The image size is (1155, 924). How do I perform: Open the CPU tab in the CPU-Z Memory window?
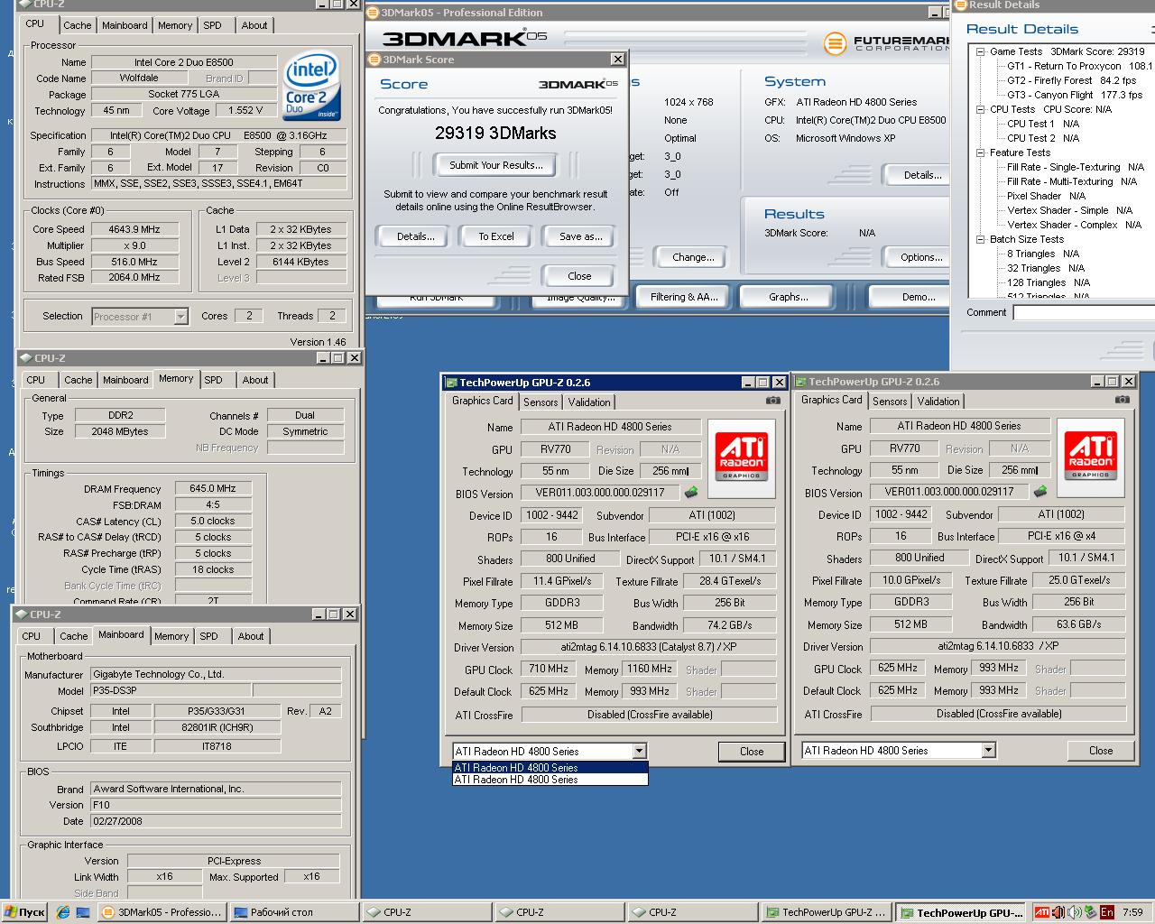click(36, 380)
